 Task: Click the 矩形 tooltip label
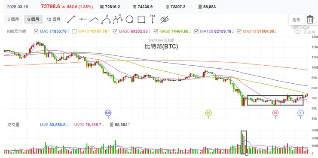297,20
